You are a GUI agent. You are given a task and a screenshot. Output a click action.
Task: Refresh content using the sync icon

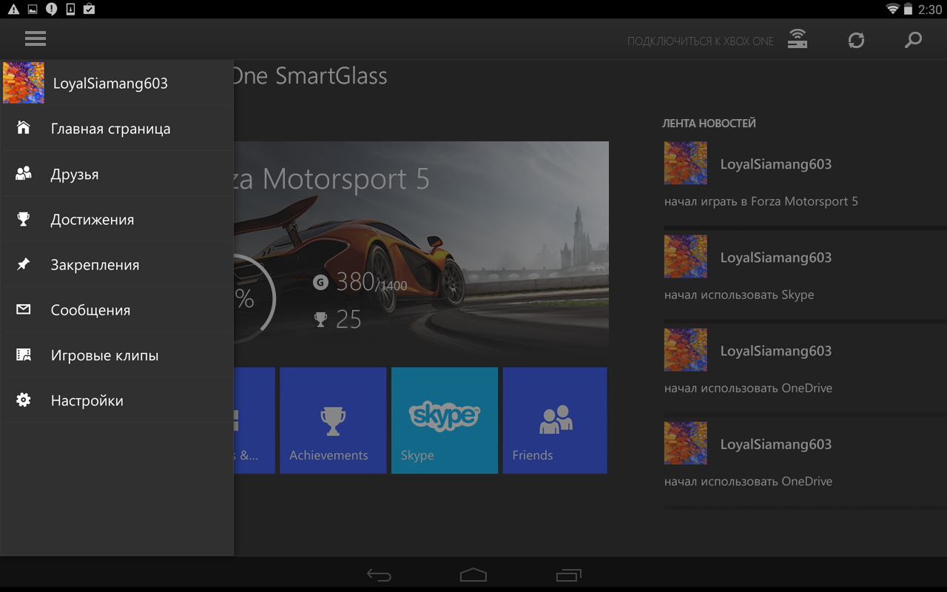[x=856, y=40]
